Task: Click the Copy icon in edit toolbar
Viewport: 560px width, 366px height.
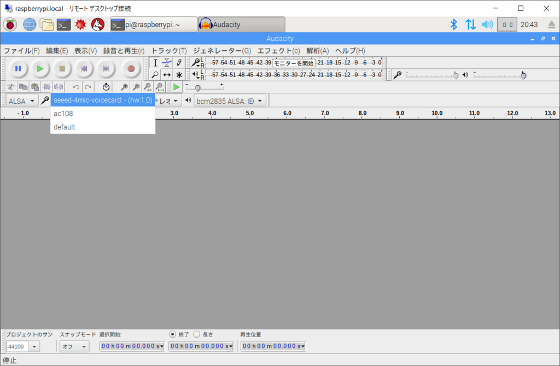Action: pyautogui.click(x=23, y=87)
